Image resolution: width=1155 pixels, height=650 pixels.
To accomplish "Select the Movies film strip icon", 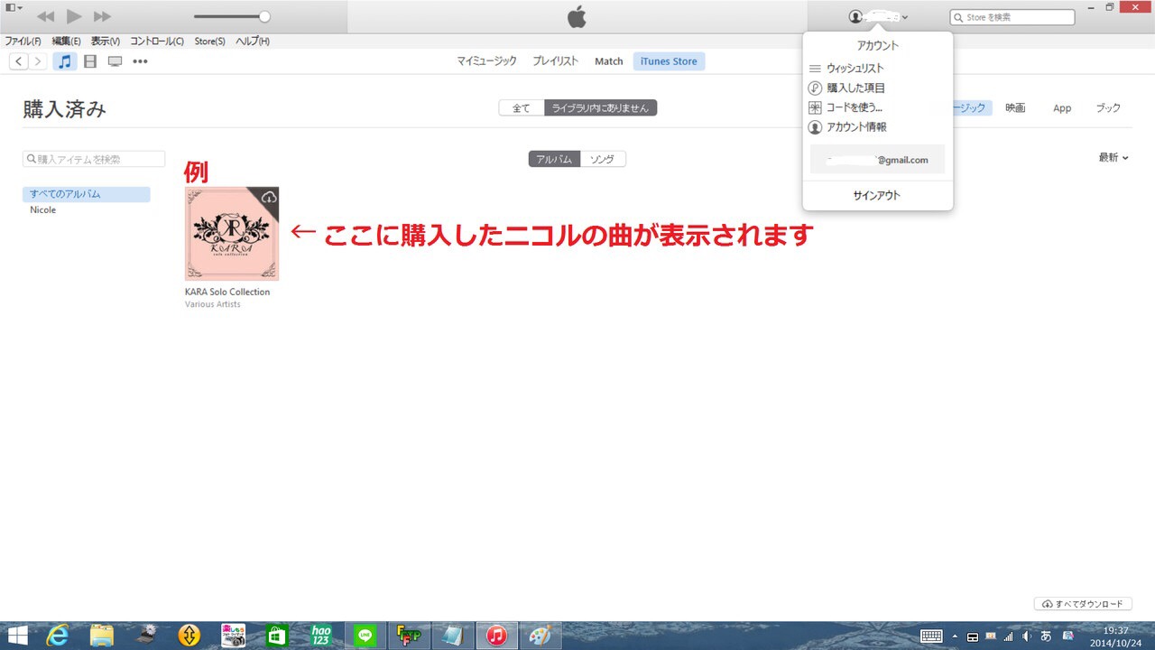I will click(89, 61).
